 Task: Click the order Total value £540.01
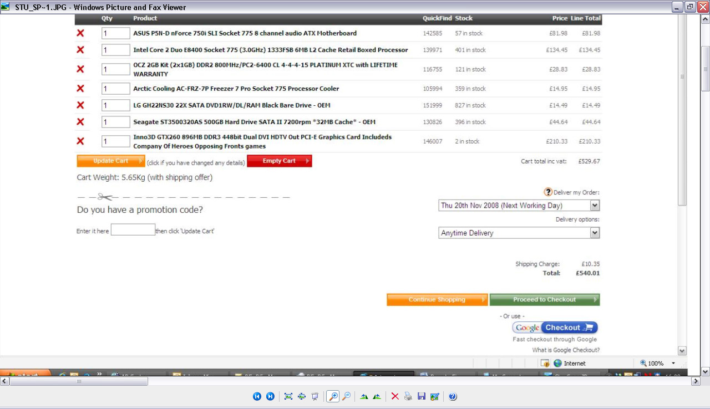588,273
